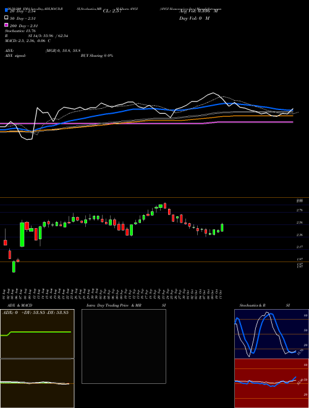Viewport: 309px width, 408px height.
Task: Click the 2.56 price axis label
Action: click(x=299, y=223)
